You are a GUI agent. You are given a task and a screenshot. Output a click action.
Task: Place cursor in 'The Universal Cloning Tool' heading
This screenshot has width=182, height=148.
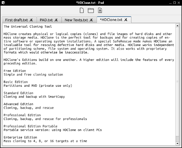point(28,27)
